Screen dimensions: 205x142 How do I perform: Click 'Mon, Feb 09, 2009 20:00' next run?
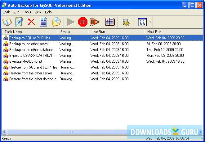click(x=165, y=56)
